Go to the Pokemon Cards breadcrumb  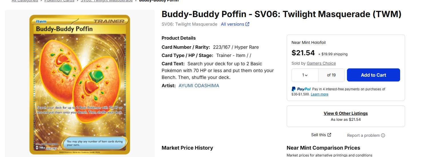59,1
